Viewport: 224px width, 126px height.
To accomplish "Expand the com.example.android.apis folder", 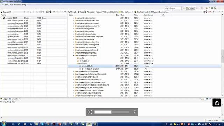I will tap(74, 77).
